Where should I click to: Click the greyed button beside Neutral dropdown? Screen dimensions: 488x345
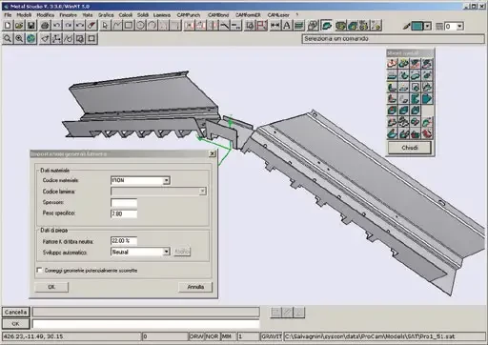[182, 252]
